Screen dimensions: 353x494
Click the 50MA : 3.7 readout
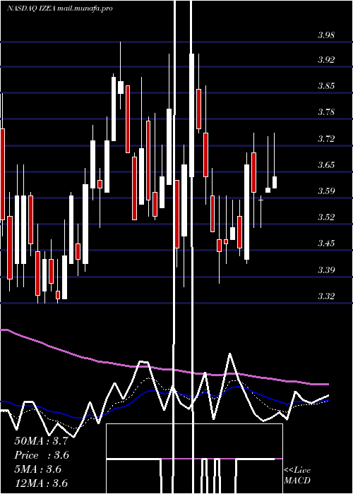(x=41, y=441)
